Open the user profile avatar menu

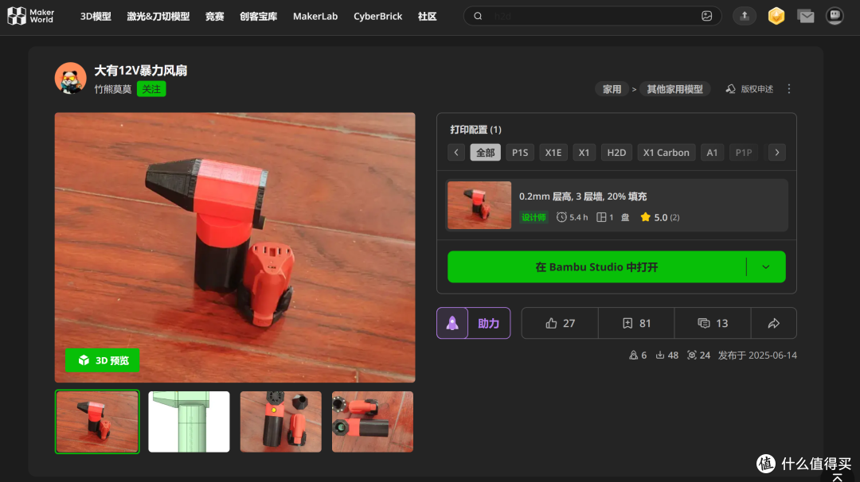click(x=835, y=16)
